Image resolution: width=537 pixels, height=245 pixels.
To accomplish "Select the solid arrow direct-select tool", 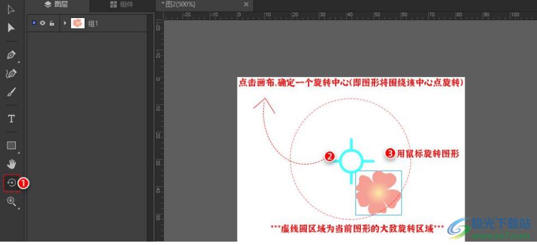I will 11,28.
